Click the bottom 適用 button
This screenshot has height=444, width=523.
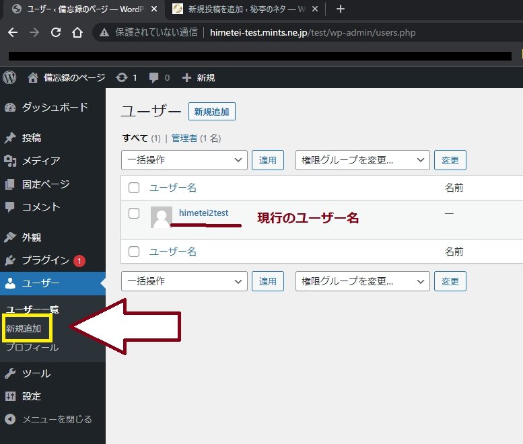[268, 281]
